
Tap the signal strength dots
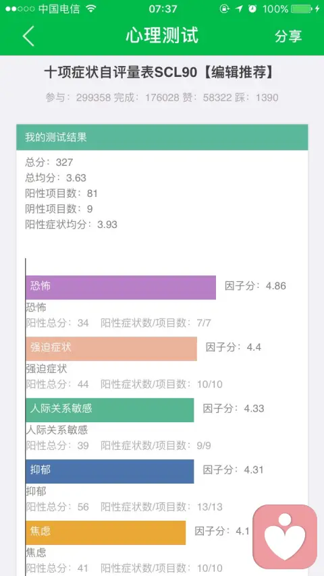click(x=20, y=9)
